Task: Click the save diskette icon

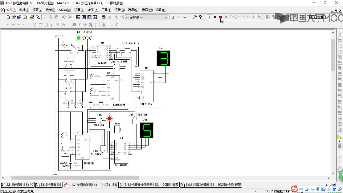Action: pos(25,17)
